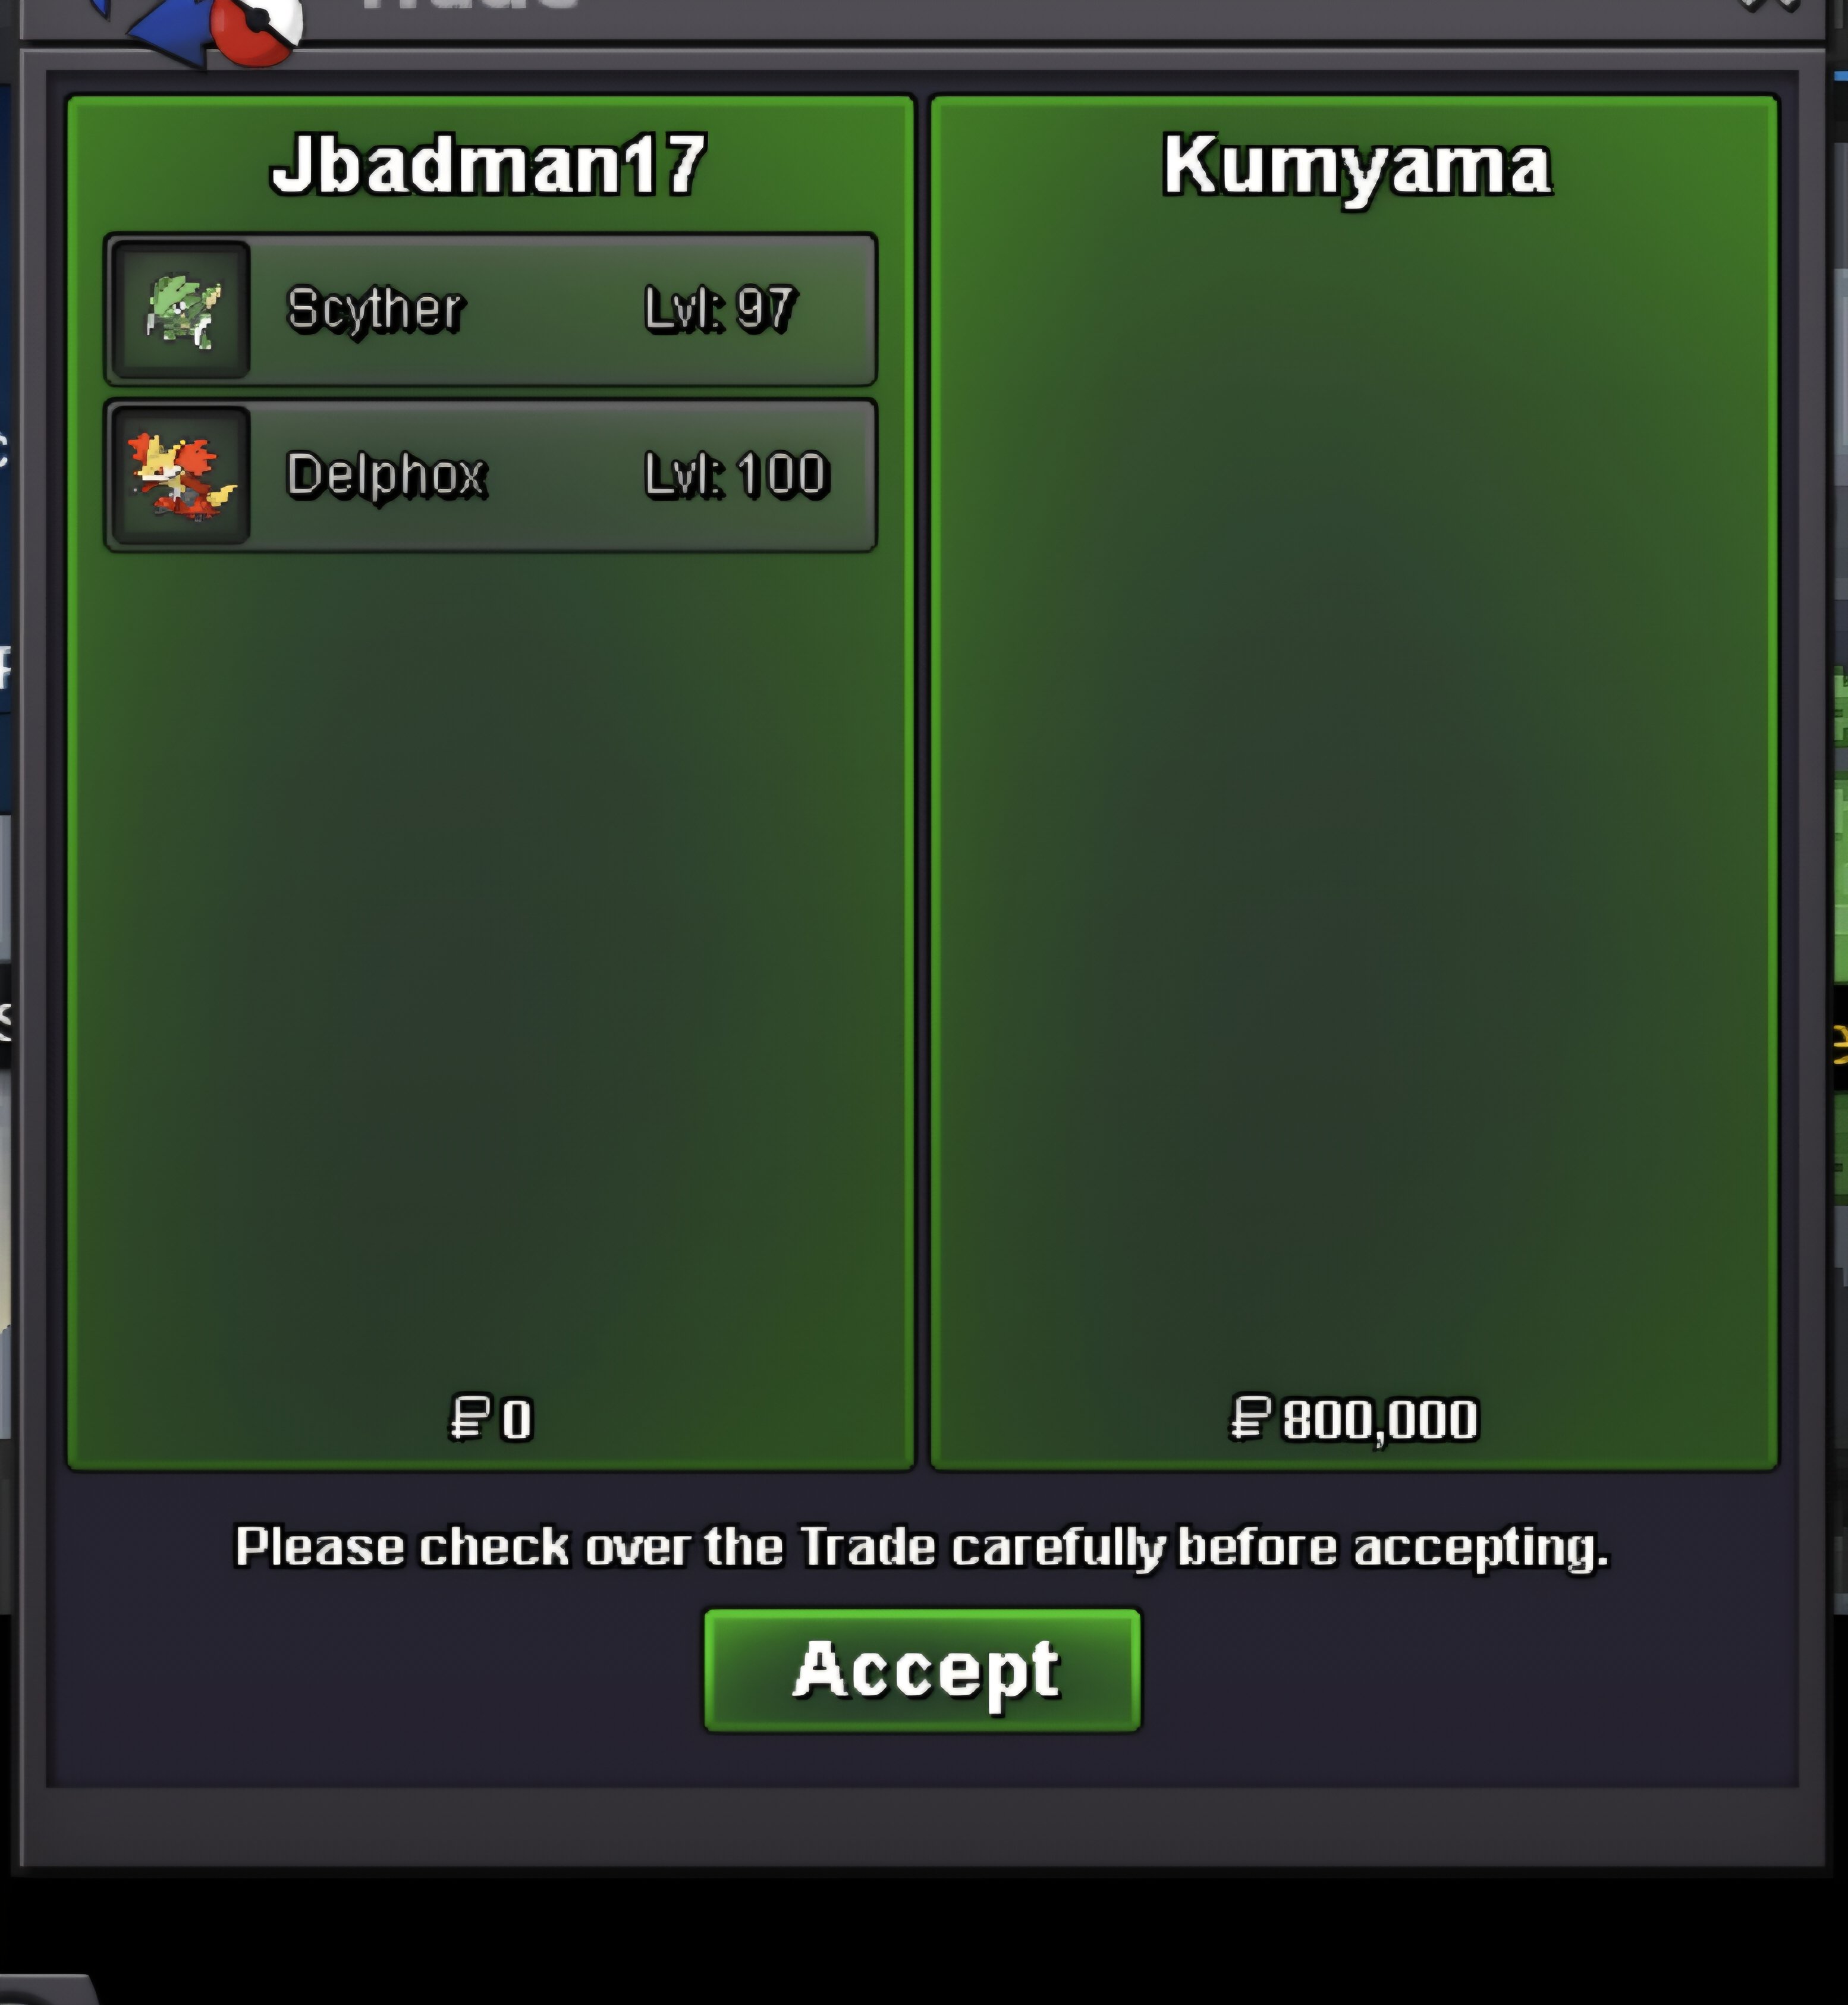
Task: Click the Lvl: 97 text
Action: [720, 310]
